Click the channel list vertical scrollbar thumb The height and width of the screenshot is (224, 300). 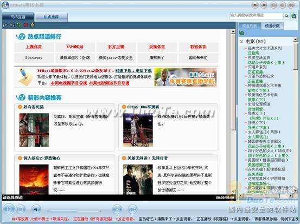296,56
